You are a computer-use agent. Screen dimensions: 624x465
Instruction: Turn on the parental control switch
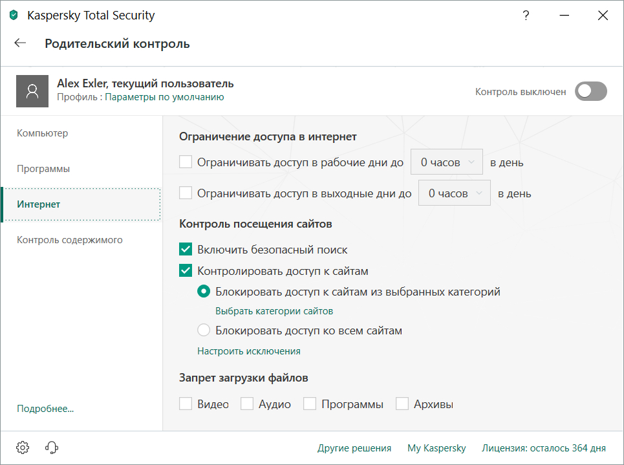(591, 92)
